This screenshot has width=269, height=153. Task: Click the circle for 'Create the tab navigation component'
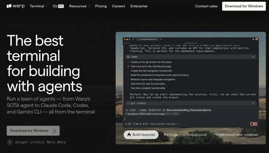pos(128,71)
